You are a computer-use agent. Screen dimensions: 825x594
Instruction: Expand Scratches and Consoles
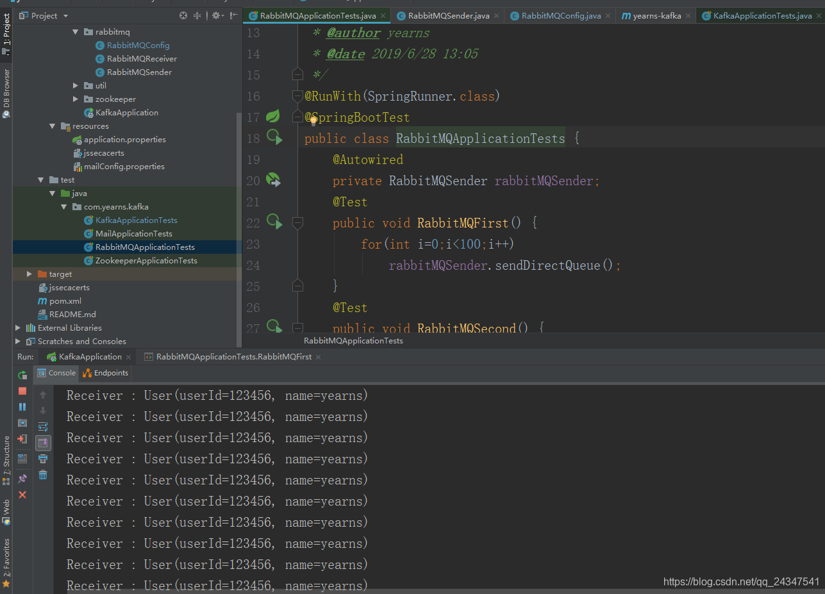click(x=18, y=341)
